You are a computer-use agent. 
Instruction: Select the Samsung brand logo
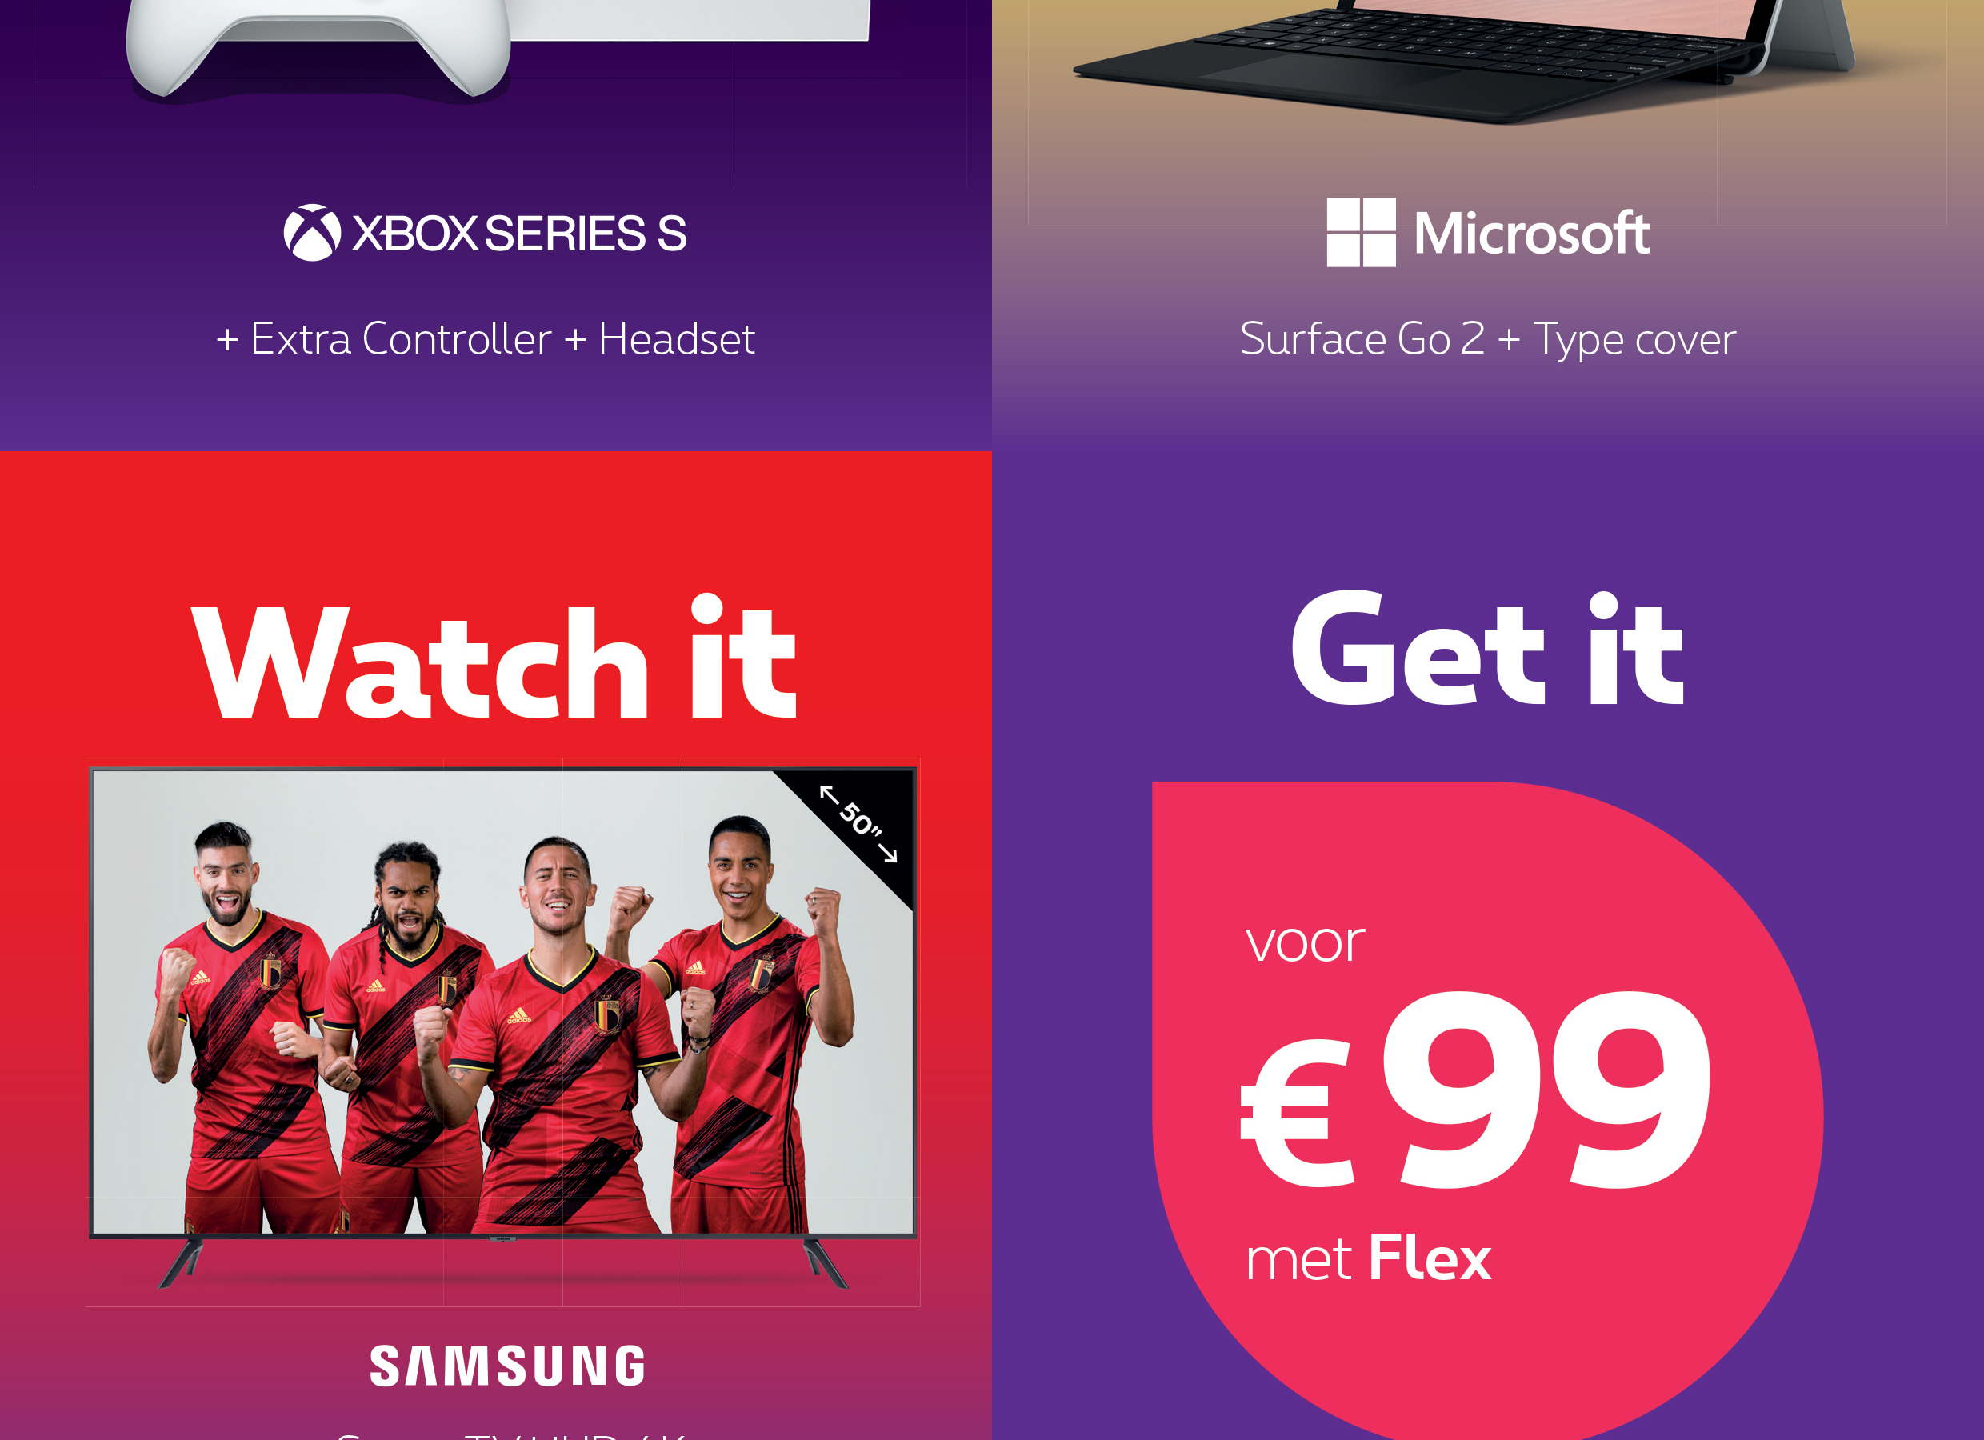pyautogui.click(x=507, y=1366)
